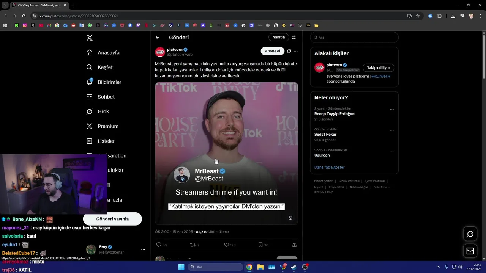Image resolution: width=486 pixels, height=273 pixels.
Task: Open floating Grok button
Action: click(x=470, y=234)
